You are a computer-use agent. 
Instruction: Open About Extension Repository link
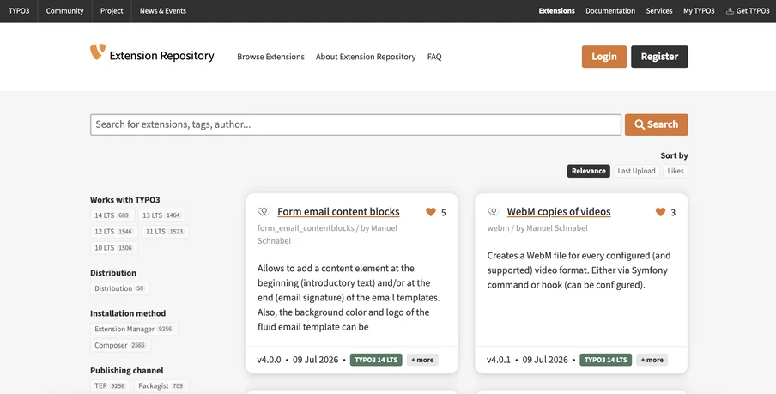pos(366,57)
